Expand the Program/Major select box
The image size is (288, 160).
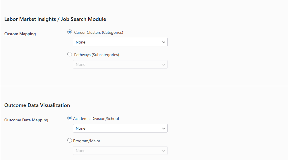click(x=117, y=151)
